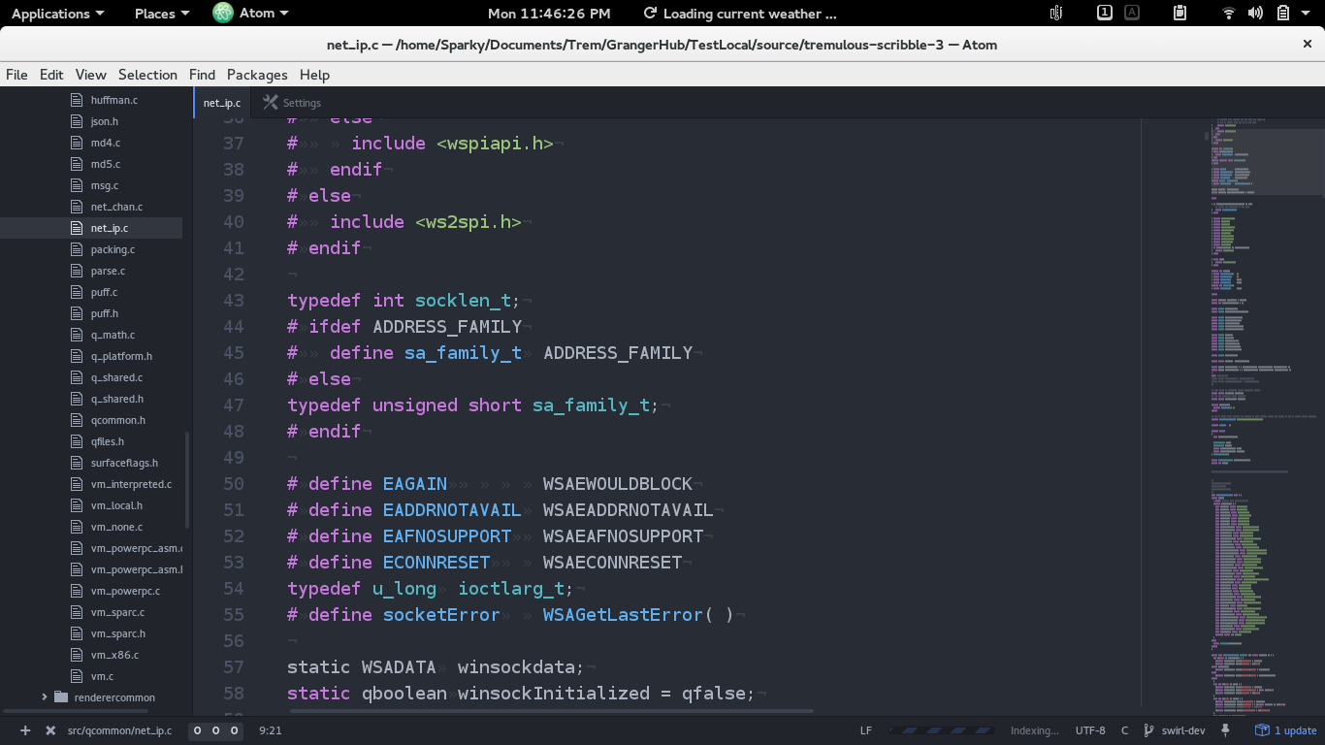This screenshot has width=1325, height=745.
Task: Open q_platform.h in tree view
Action: [121, 356]
